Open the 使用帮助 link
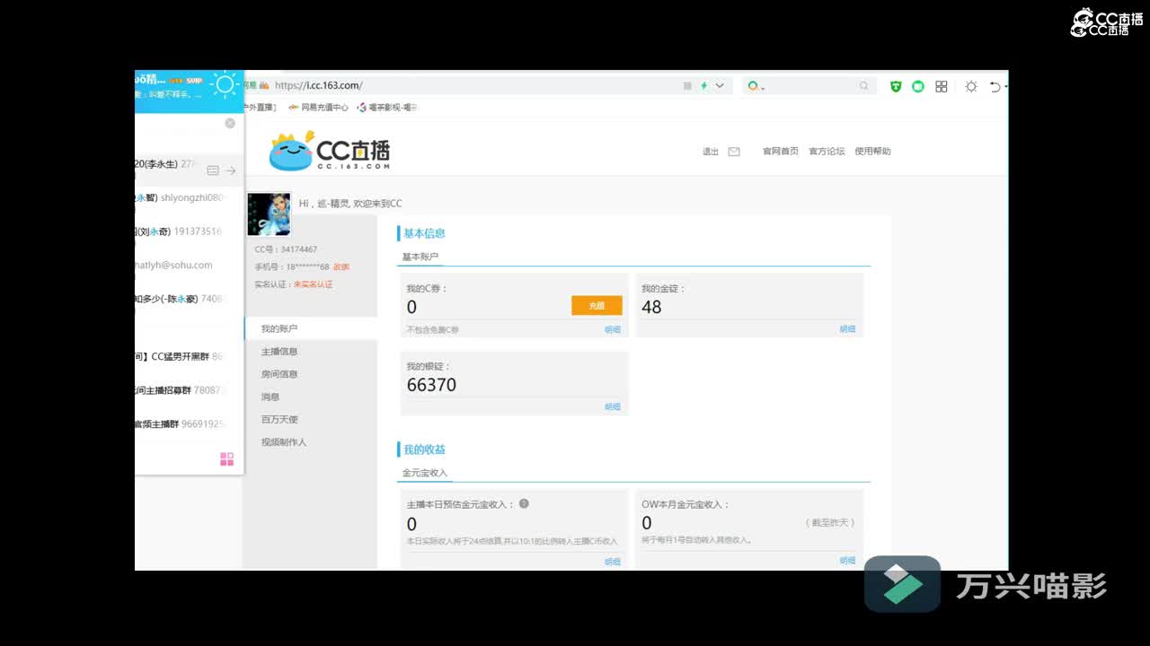The image size is (1150, 646). coord(872,152)
